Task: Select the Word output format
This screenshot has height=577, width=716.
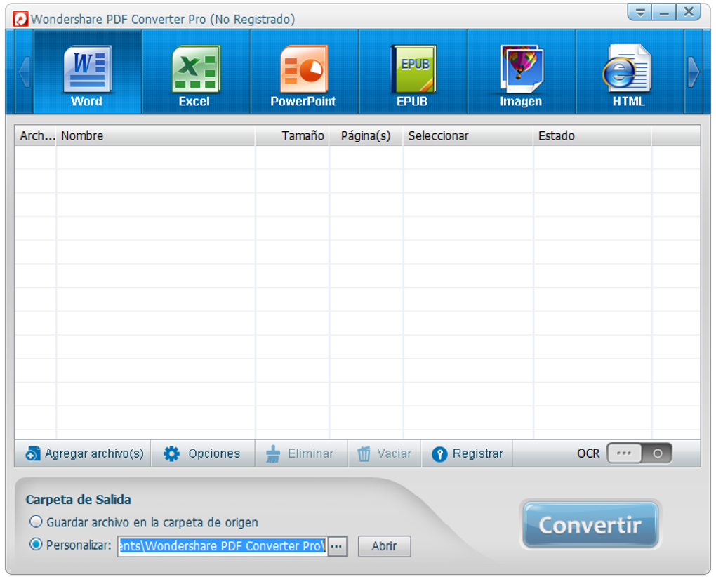Action: pos(87,72)
